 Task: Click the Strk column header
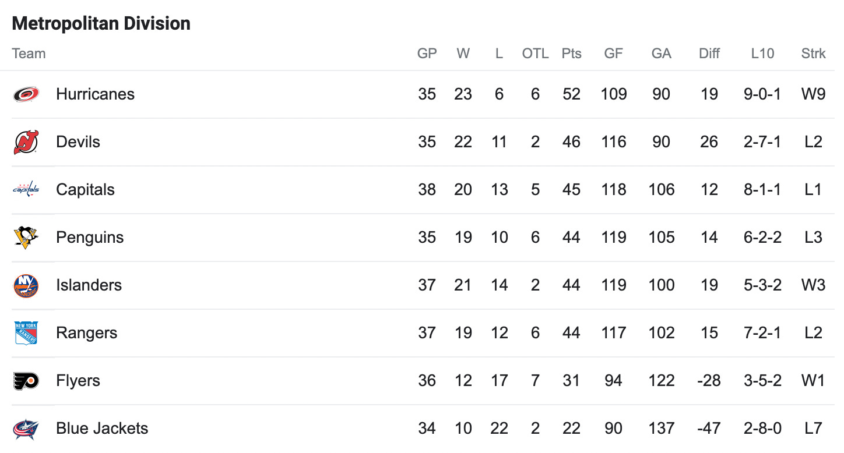814,54
